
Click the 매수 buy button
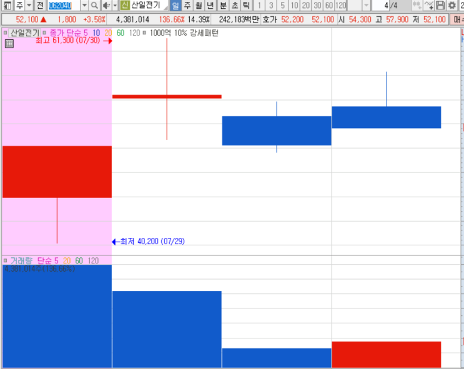pyautogui.click(x=457, y=19)
